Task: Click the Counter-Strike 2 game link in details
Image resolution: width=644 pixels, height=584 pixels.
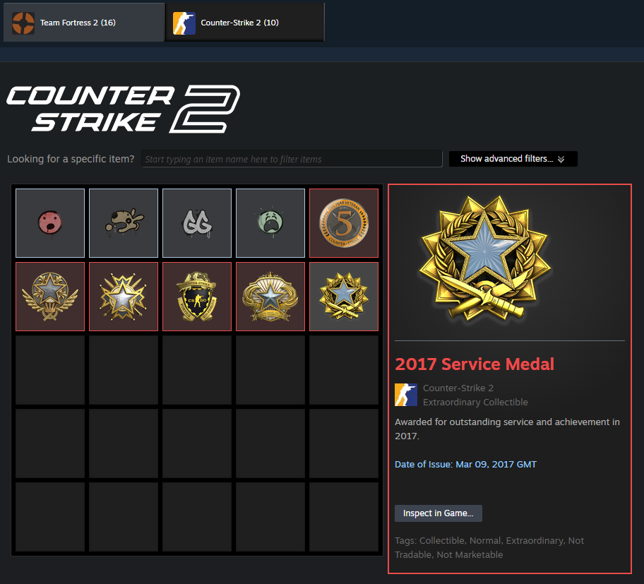Action: click(x=458, y=388)
